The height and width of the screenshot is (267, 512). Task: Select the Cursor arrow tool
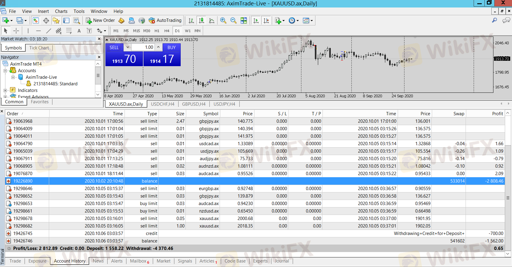click(6, 31)
